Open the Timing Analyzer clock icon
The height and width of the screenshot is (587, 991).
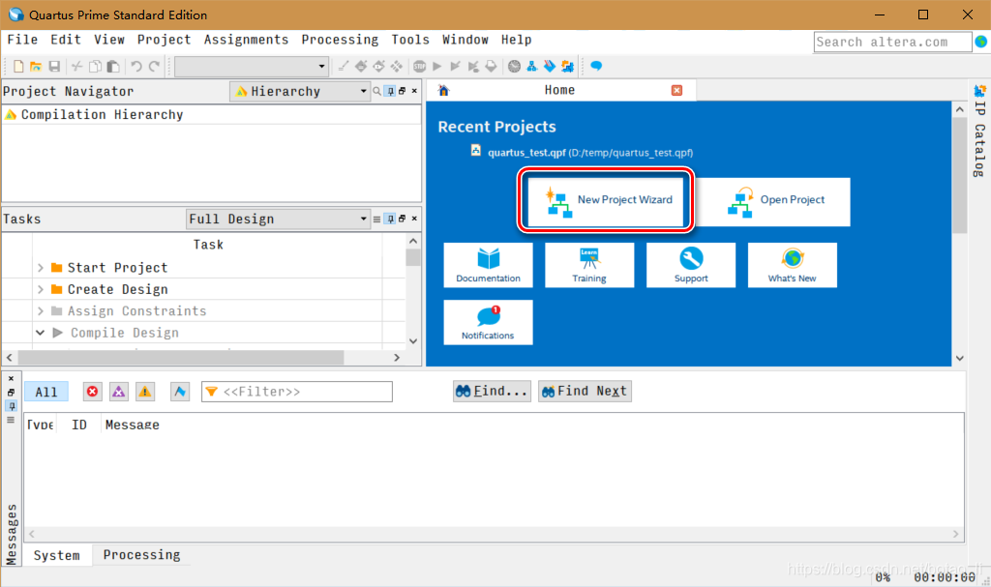[x=515, y=67]
